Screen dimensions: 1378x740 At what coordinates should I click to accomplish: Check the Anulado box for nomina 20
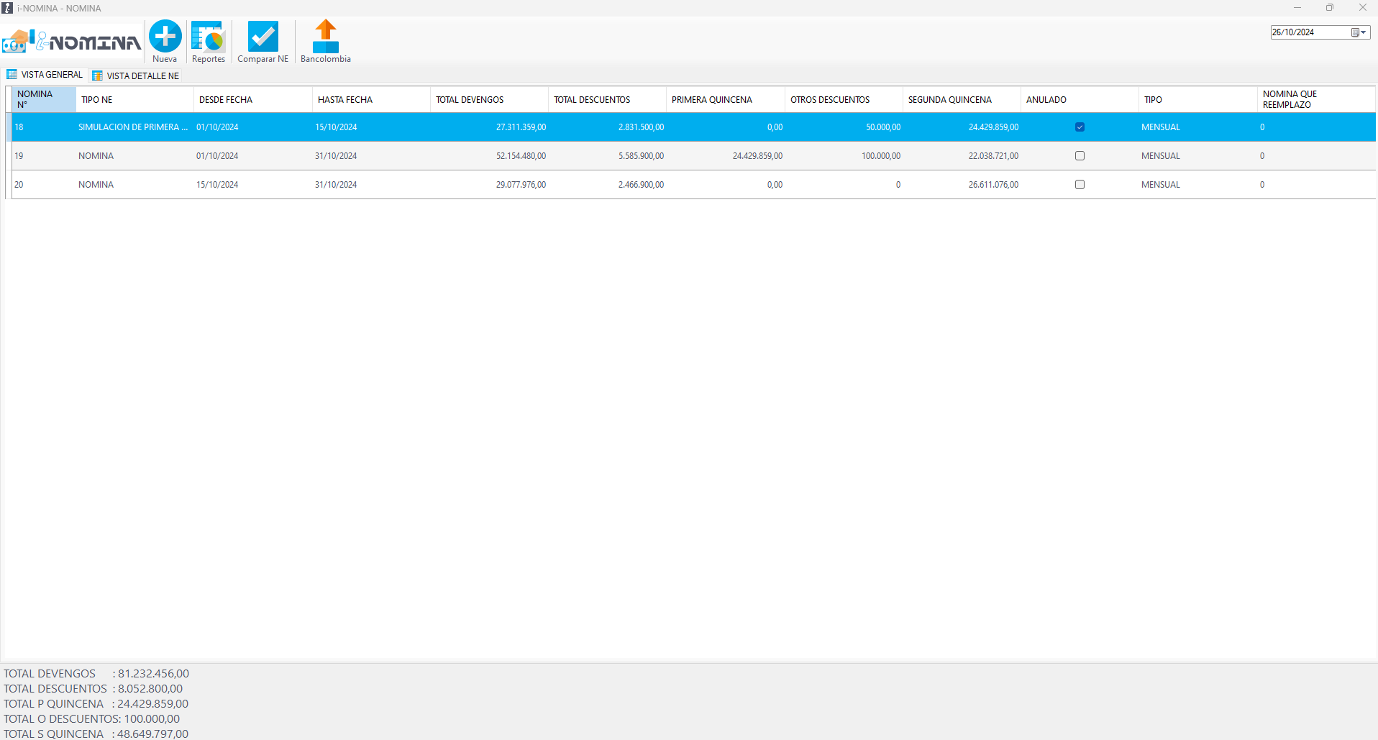coord(1080,185)
